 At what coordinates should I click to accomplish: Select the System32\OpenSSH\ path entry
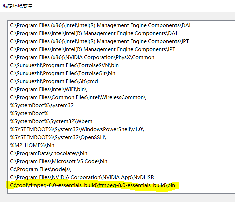121,137
